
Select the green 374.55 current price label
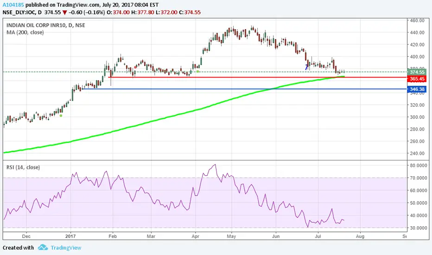coord(417,72)
